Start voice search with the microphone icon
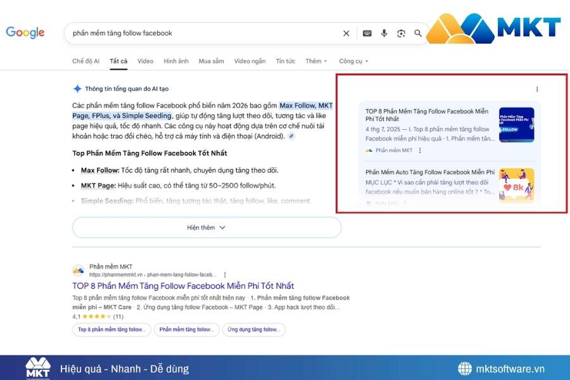Screen dimensions: 570x380 tap(385, 33)
